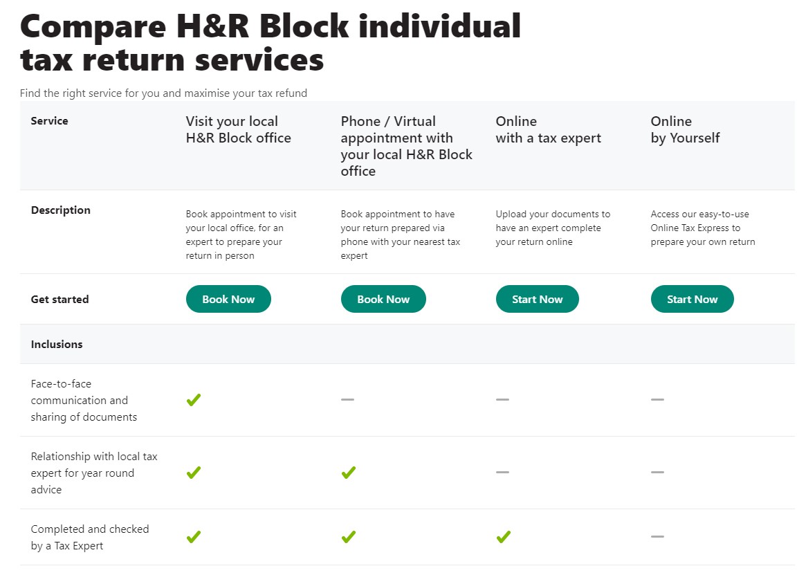
Task: Click the checkmark for Completed and checked by Tax Expert
Action: [x=193, y=536]
